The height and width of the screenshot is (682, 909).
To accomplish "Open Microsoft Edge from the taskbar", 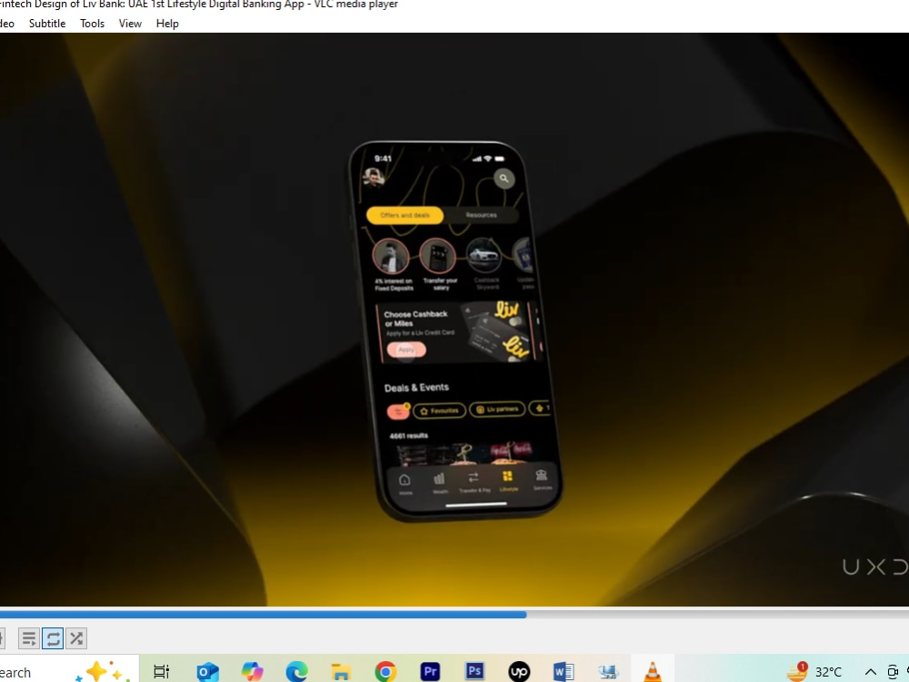I will coord(296,672).
